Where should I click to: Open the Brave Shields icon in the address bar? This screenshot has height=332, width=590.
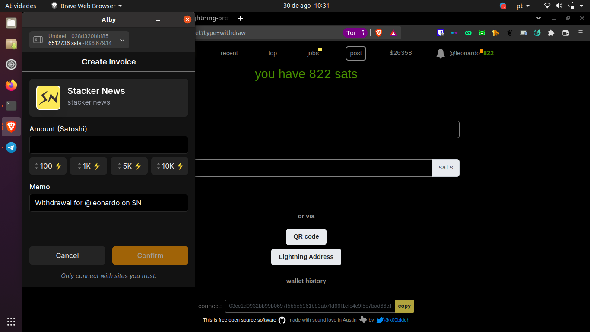pos(378,32)
